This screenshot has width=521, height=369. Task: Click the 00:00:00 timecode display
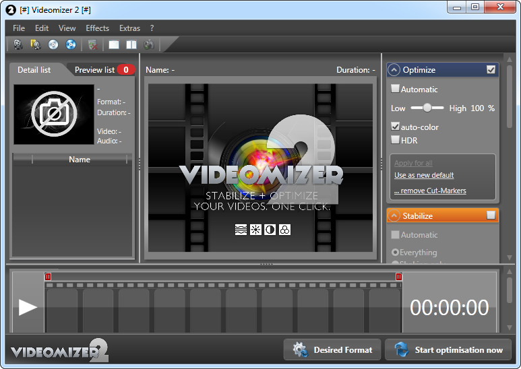(450, 307)
